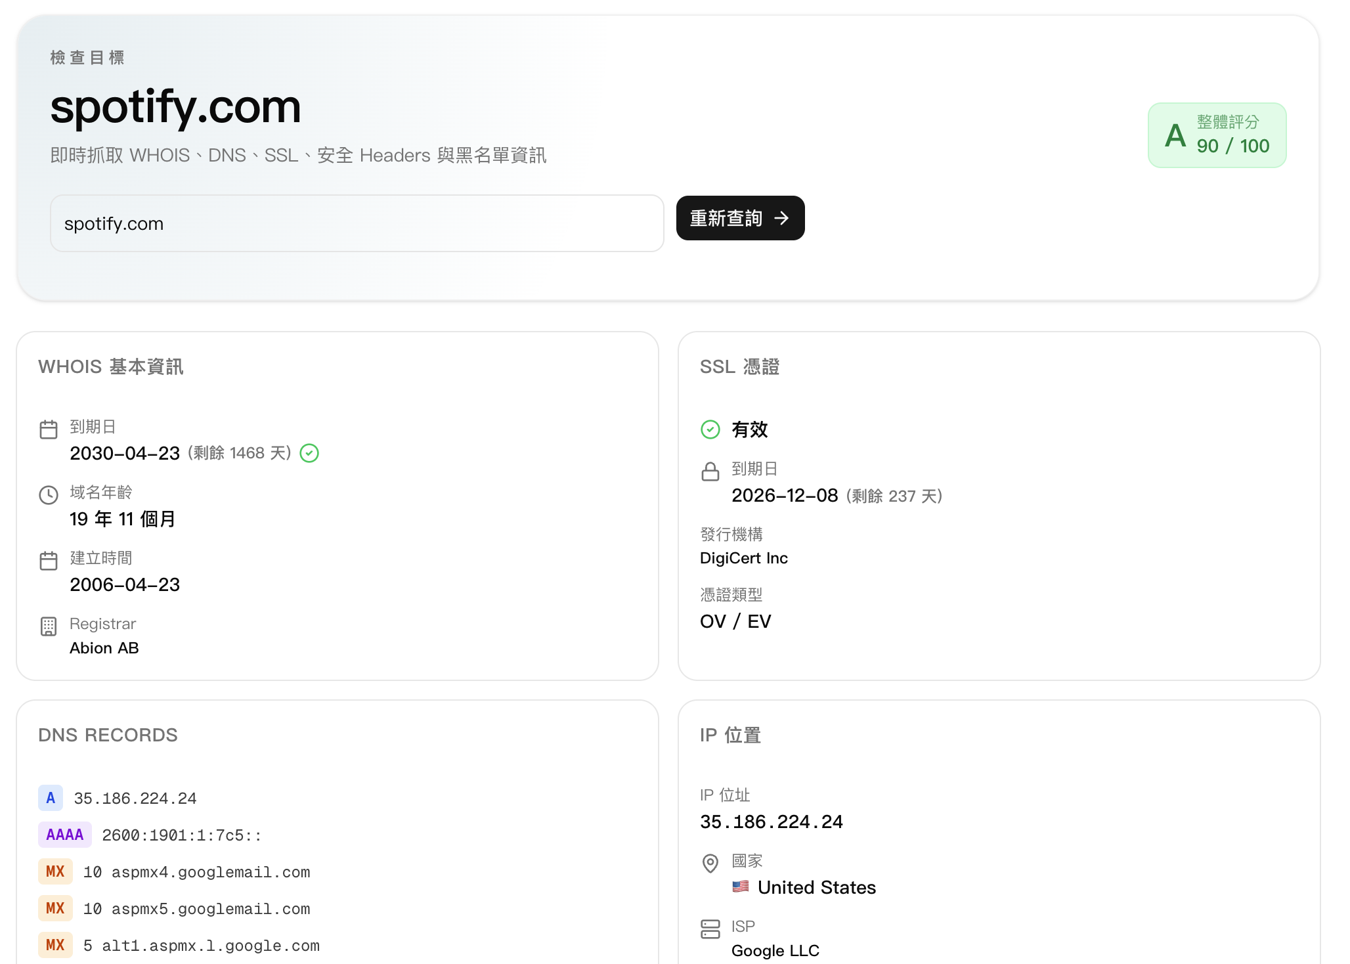
Task: Click the map pin icon beside 國家
Action: coord(710,863)
